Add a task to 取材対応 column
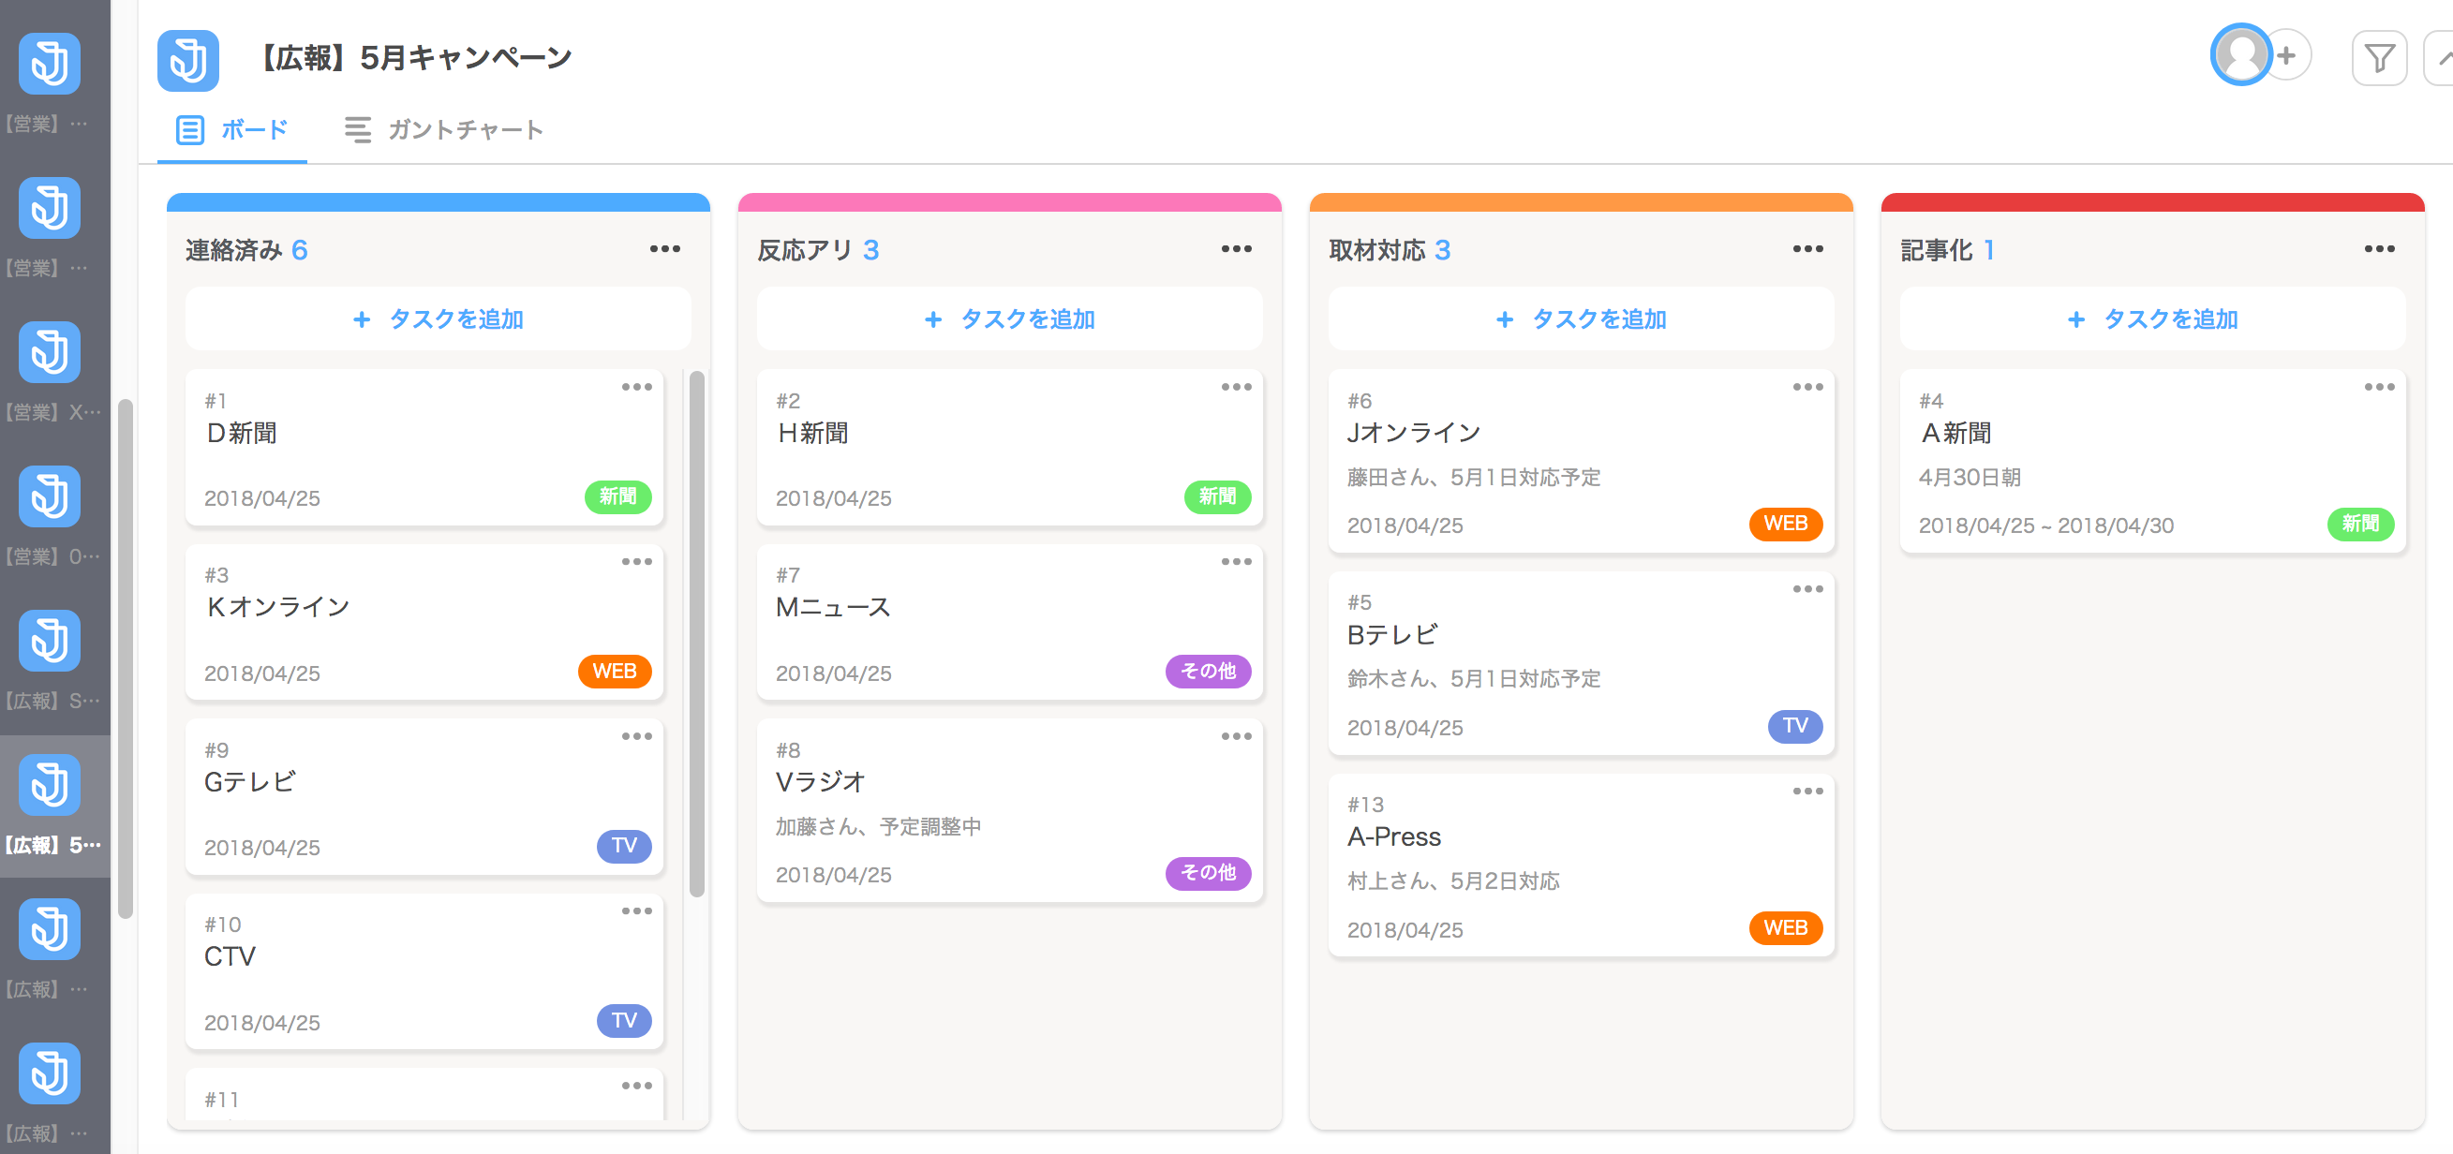This screenshot has width=2453, height=1154. 1581,319
